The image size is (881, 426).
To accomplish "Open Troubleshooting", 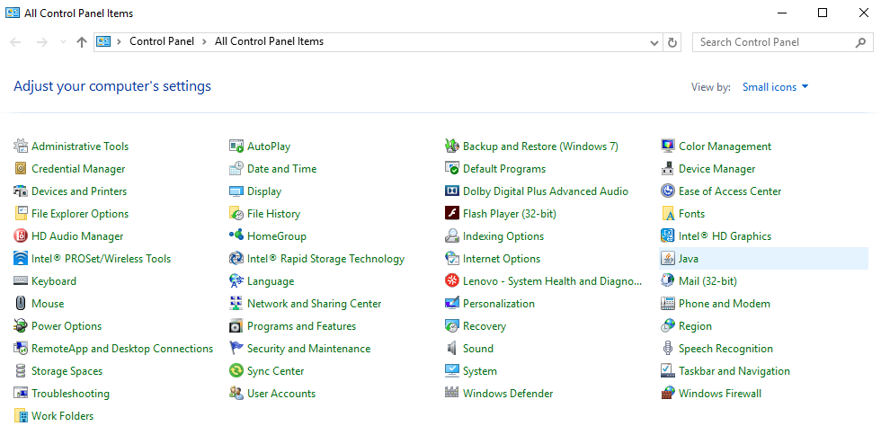I will [x=70, y=394].
